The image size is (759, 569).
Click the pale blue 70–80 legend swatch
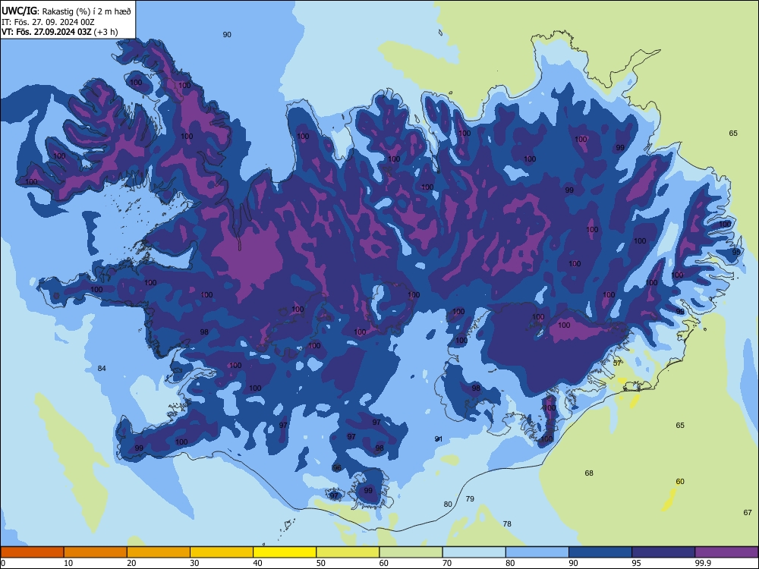click(474, 552)
